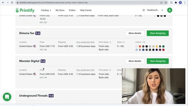Image resolution: width=188 pixels, height=106 pixels.
Task: Expand the Catalog dropdown
Action: click(46, 10)
